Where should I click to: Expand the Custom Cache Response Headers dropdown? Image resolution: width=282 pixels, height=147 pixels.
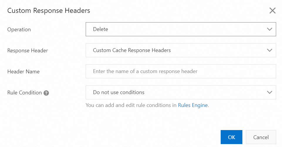point(180,50)
